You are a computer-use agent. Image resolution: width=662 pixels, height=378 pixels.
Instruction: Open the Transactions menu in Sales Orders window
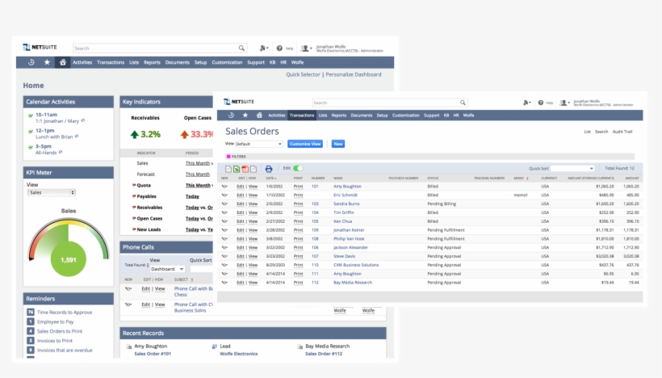pyautogui.click(x=302, y=115)
